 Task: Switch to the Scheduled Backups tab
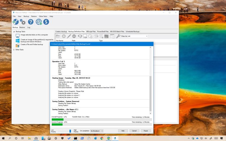(x=133, y=32)
